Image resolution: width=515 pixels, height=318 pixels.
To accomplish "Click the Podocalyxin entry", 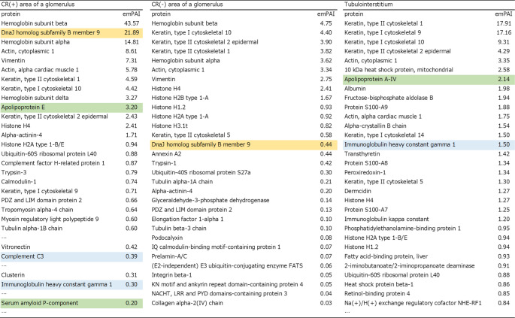I will (167, 238).
